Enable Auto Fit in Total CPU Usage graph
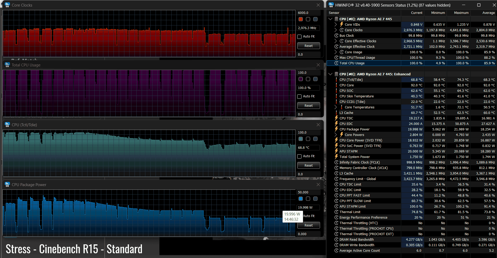497x258 pixels. click(299, 96)
